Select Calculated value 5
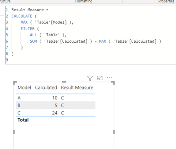The width and height of the screenshot is (176, 149). [56, 105]
